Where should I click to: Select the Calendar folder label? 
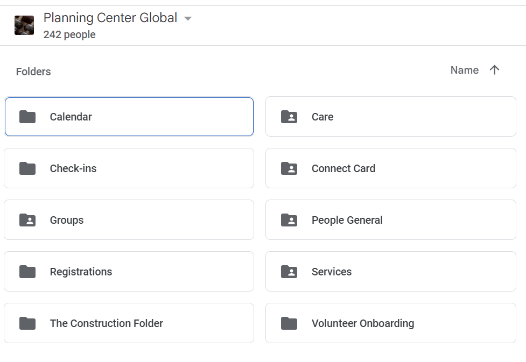click(71, 117)
